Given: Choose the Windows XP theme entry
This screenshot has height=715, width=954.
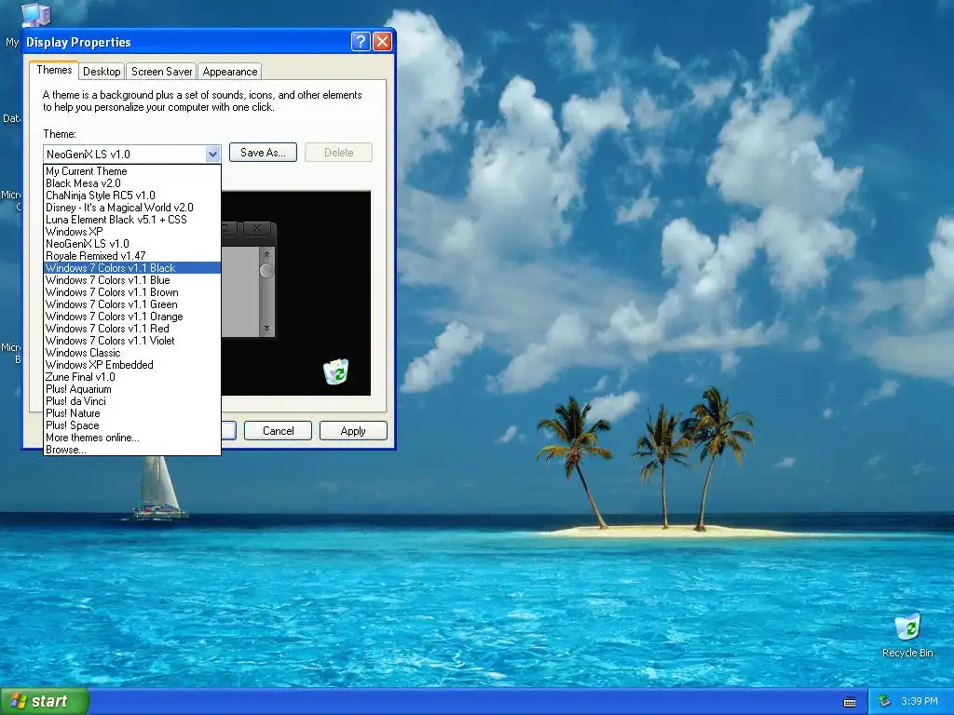Looking at the screenshot, I should [x=132, y=232].
